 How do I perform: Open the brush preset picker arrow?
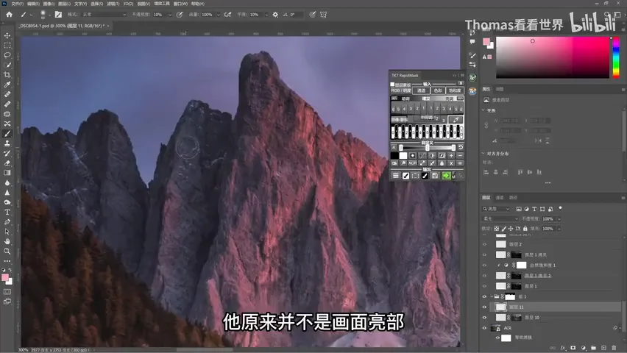(49, 15)
